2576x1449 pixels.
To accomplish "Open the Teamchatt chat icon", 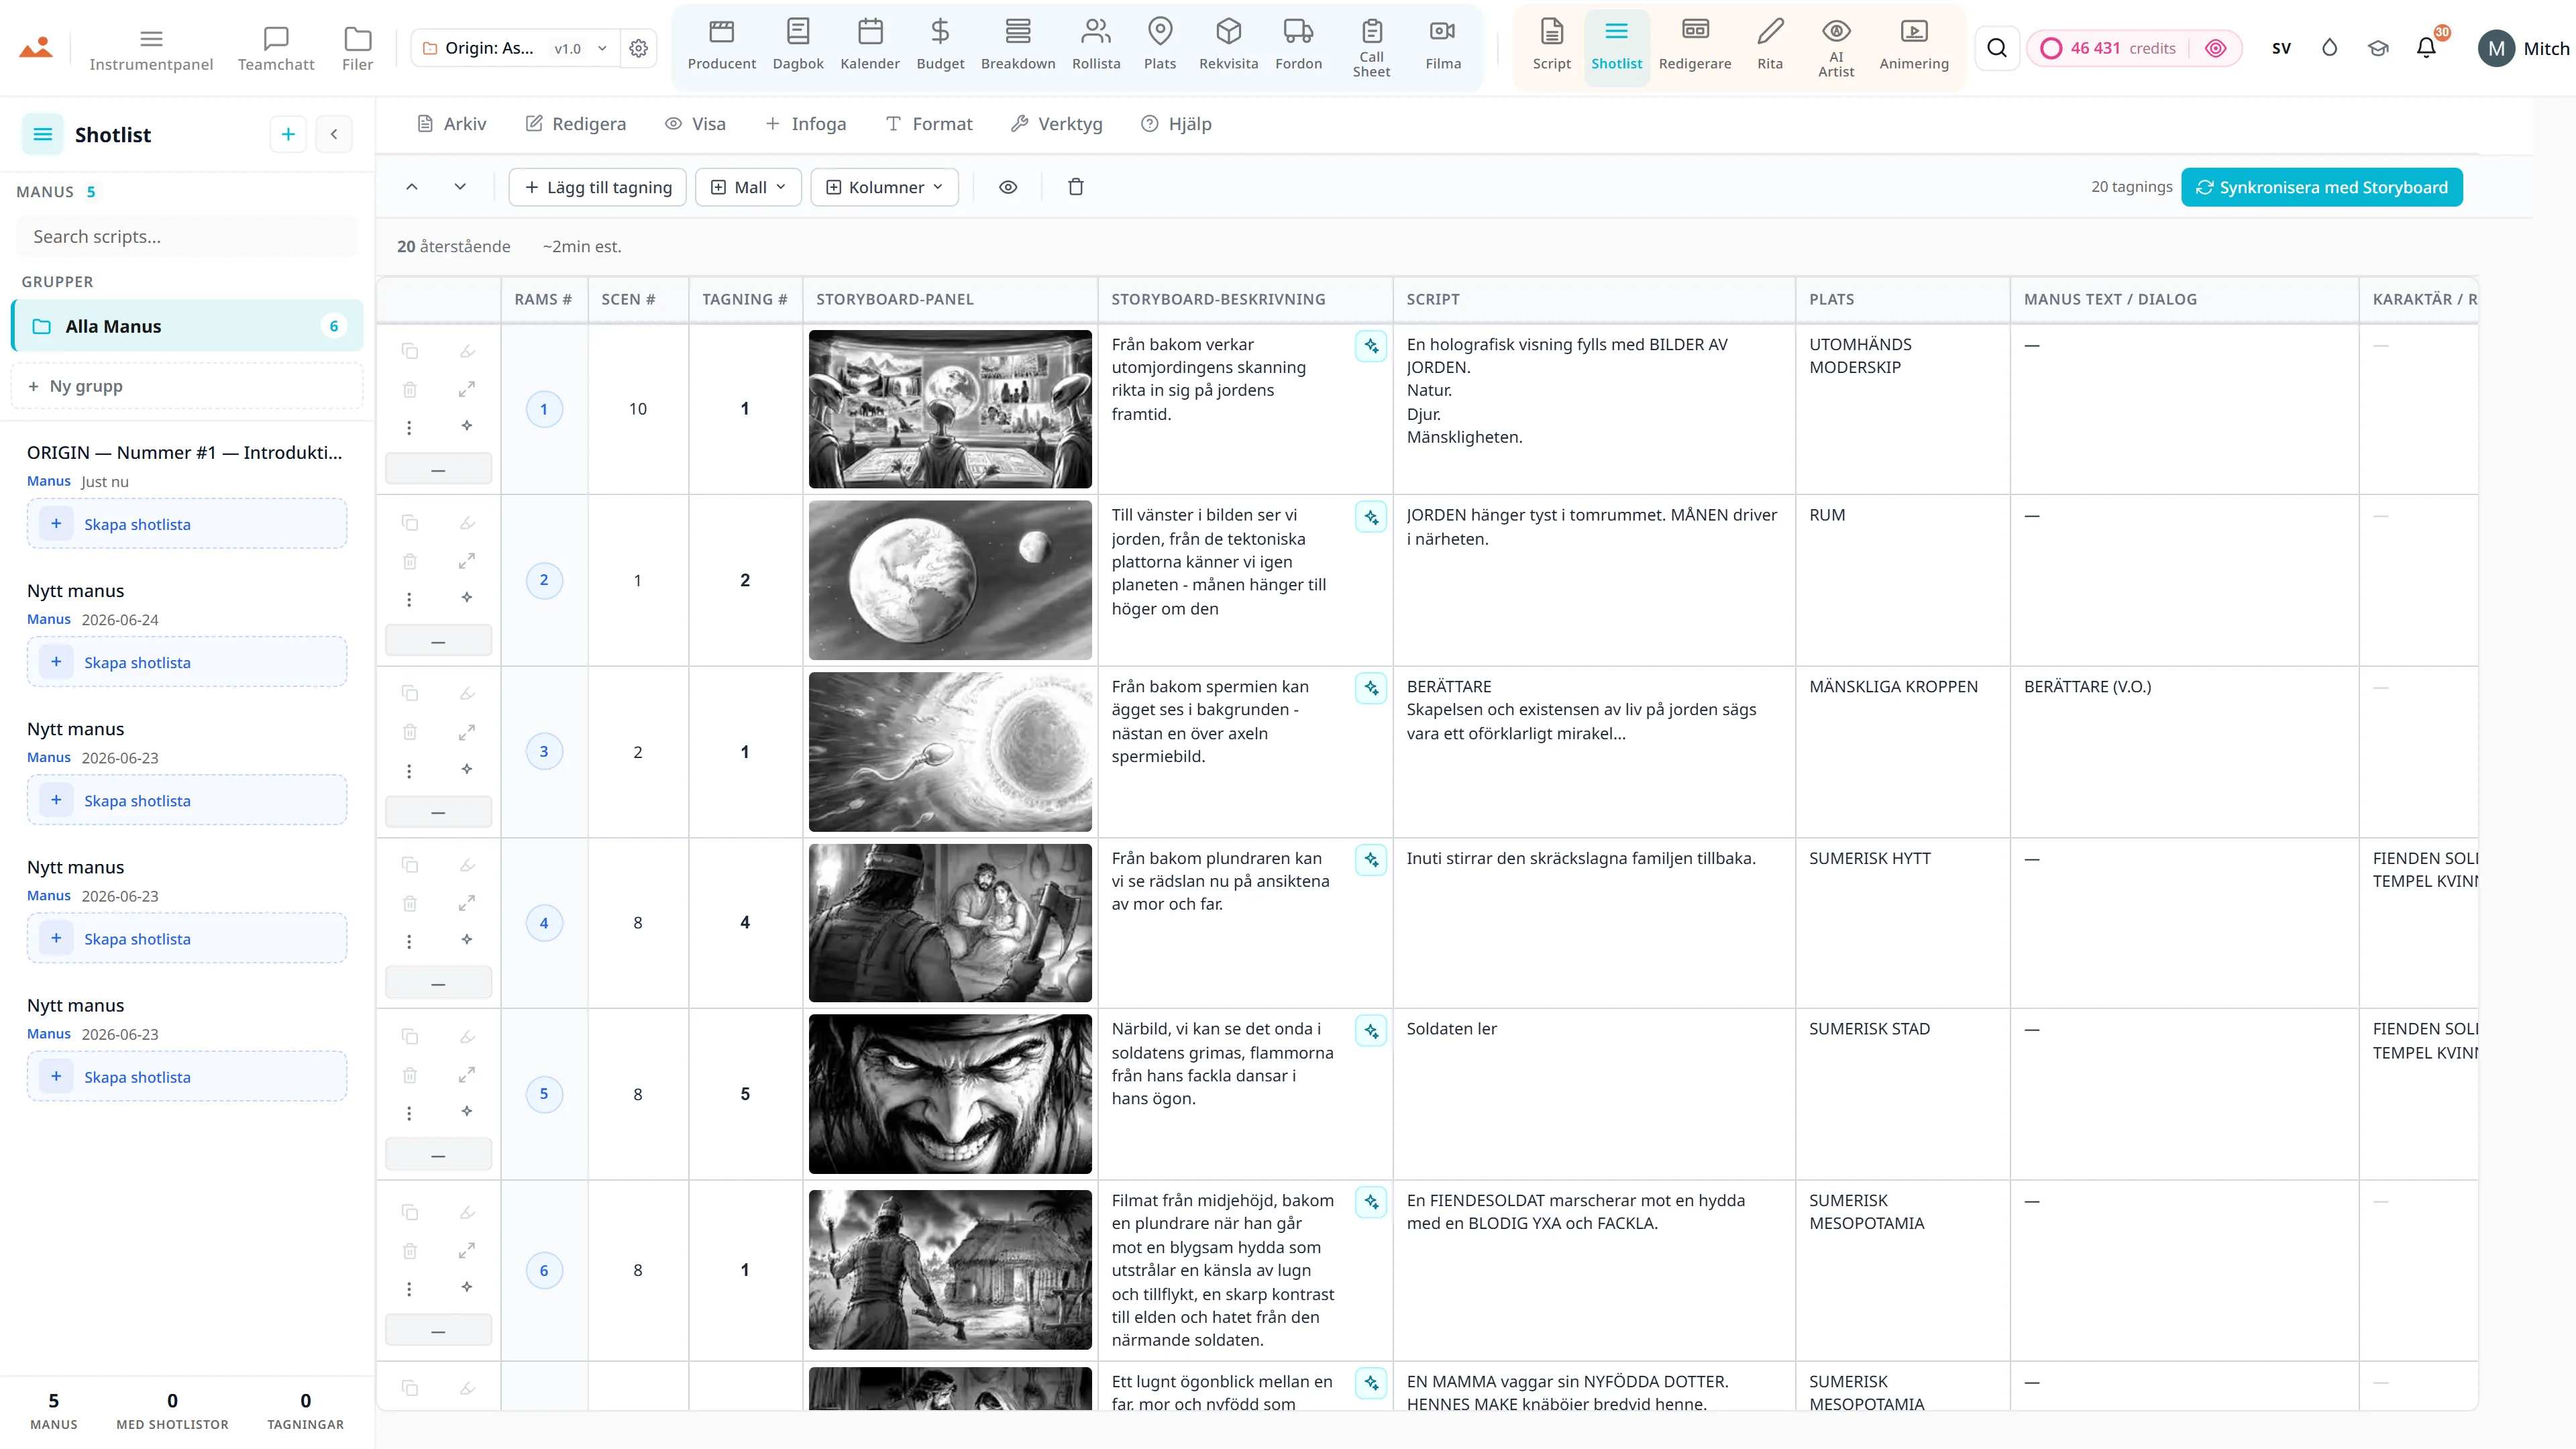I will tap(276, 48).
